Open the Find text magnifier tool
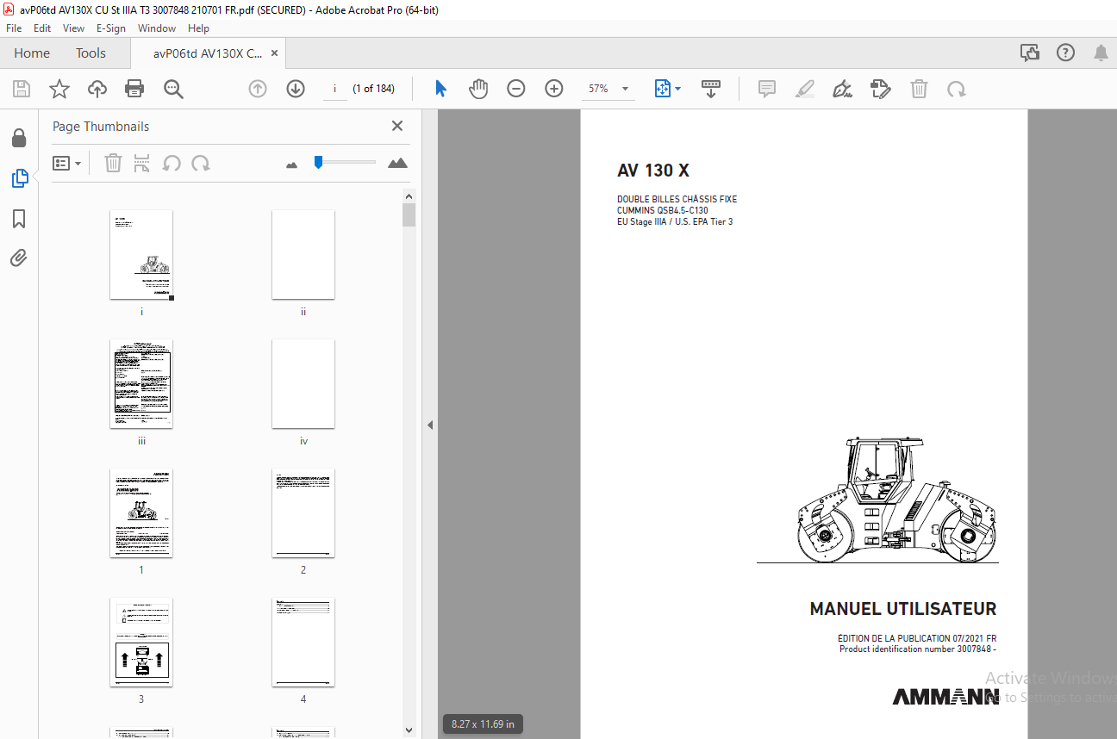This screenshot has width=1117, height=739. [174, 89]
